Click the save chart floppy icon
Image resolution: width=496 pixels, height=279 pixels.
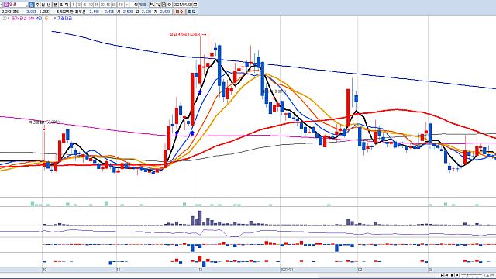(x=164, y=5)
